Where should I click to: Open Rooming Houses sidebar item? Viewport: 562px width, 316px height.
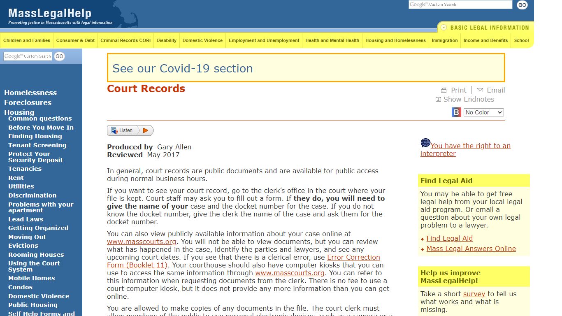tap(36, 255)
